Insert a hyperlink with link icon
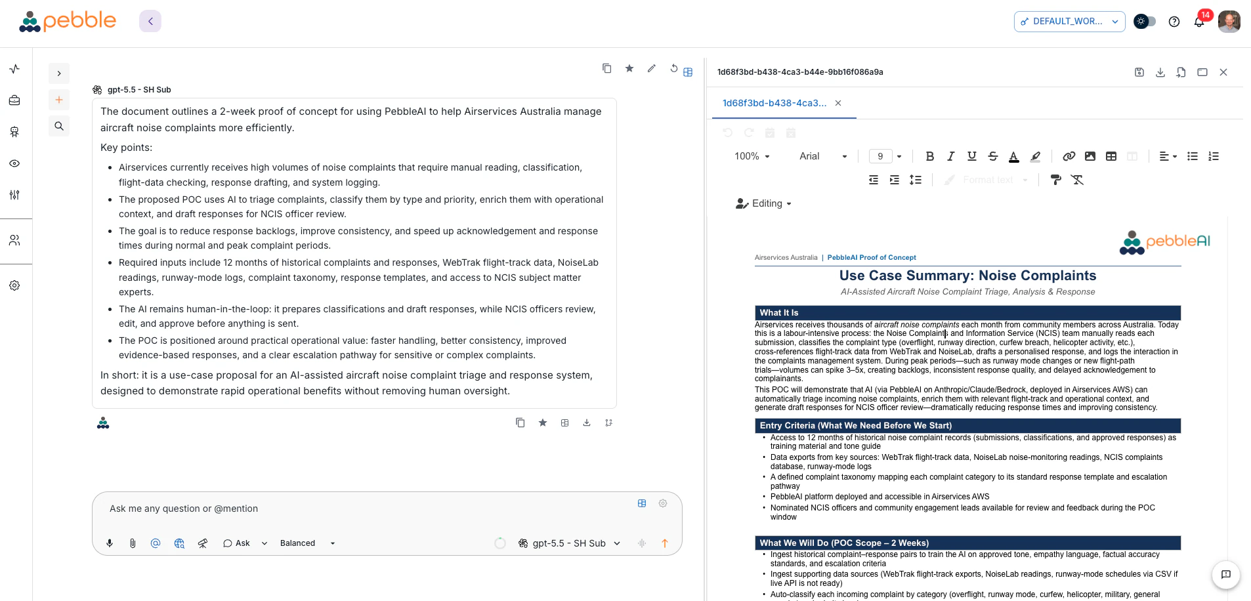 (x=1069, y=156)
